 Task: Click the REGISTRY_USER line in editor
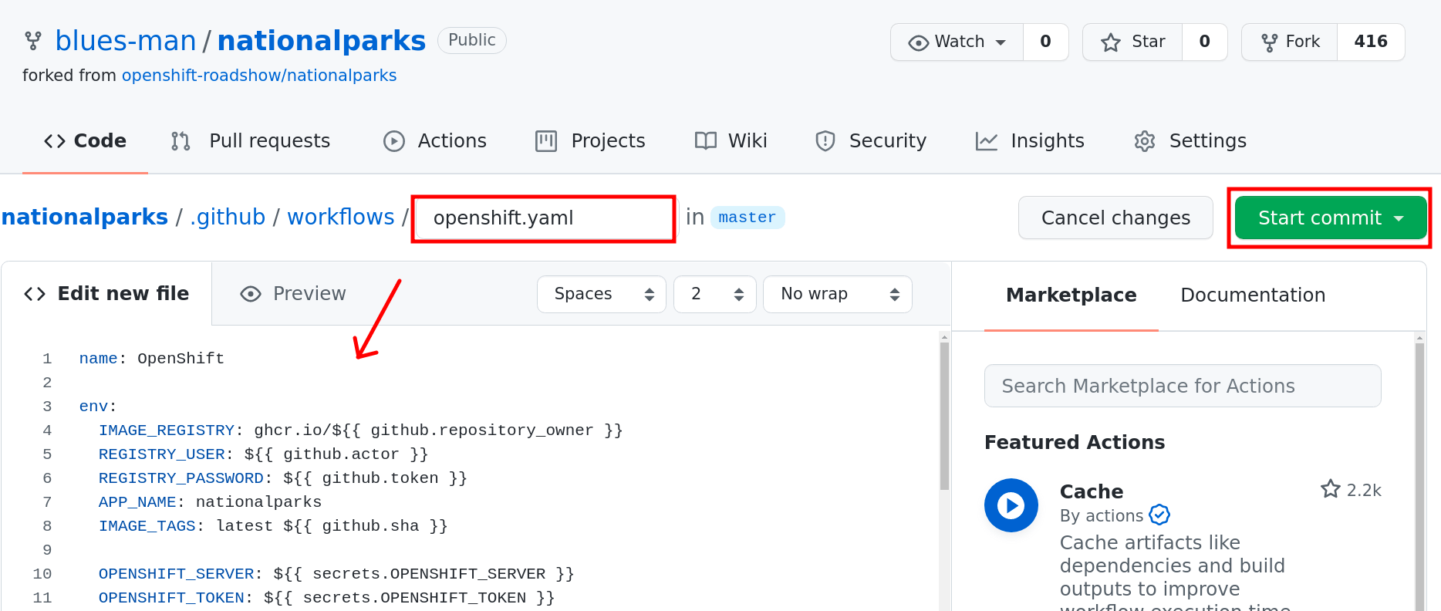[x=263, y=454]
